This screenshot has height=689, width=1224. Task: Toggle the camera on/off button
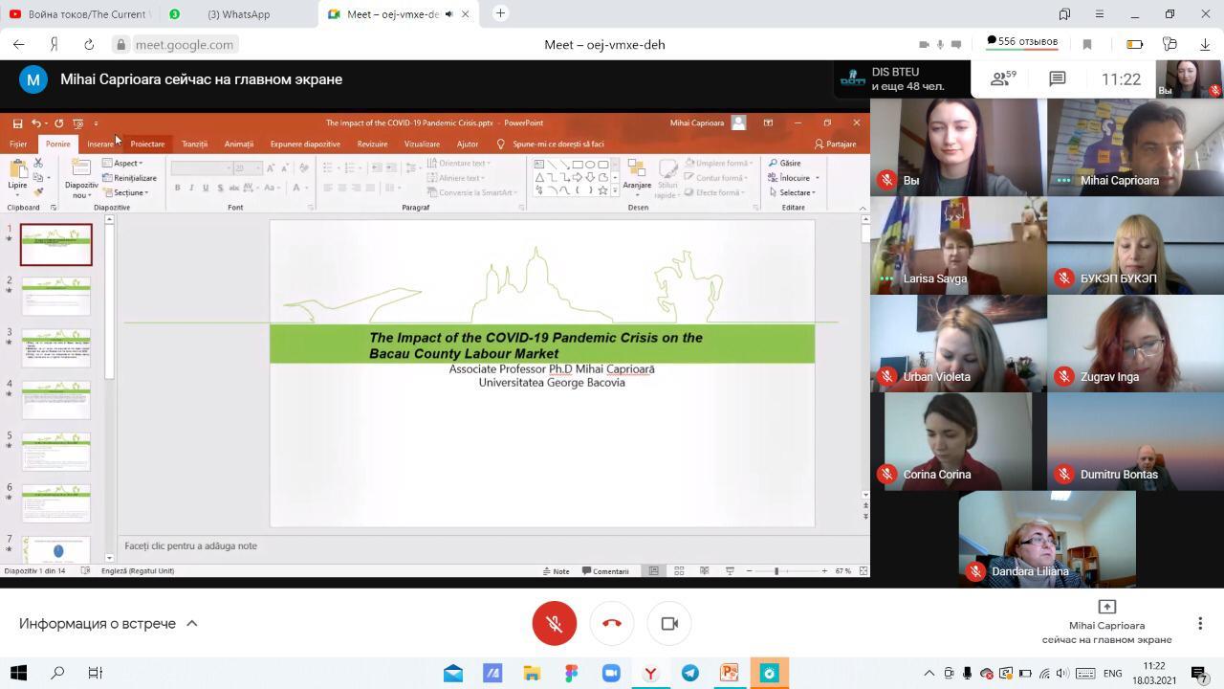coord(669,623)
